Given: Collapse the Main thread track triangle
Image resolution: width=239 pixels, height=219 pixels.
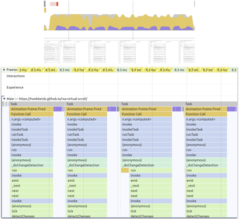Looking at the screenshot, I should pyautogui.click(x=4, y=99).
